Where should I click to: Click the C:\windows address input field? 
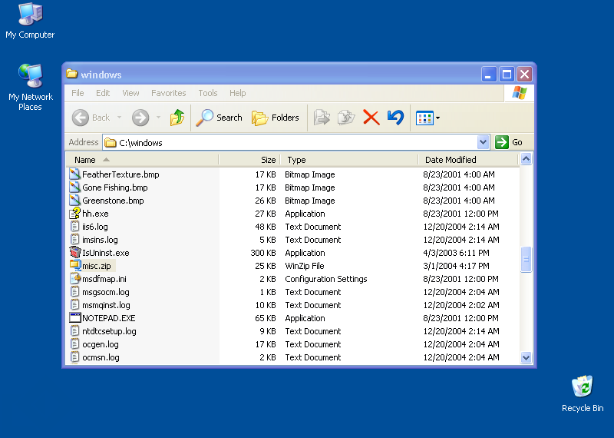click(x=292, y=142)
